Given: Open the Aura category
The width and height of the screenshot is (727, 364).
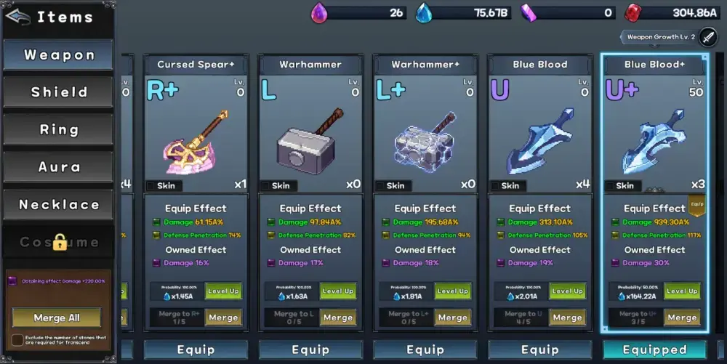Looking at the screenshot, I should click(58, 166).
